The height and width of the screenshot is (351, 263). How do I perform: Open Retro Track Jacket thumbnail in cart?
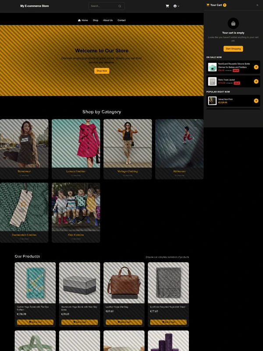pyautogui.click(x=212, y=82)
